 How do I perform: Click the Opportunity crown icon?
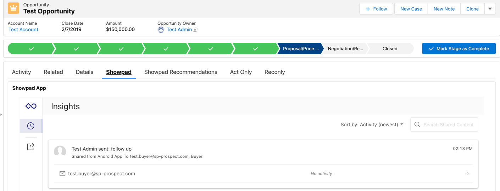pos(13,8)
